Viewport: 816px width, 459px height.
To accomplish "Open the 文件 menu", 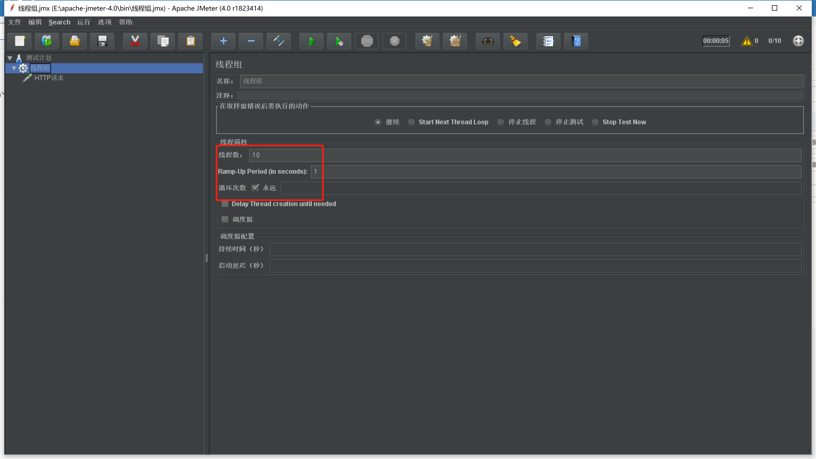I will click(15, 22).
